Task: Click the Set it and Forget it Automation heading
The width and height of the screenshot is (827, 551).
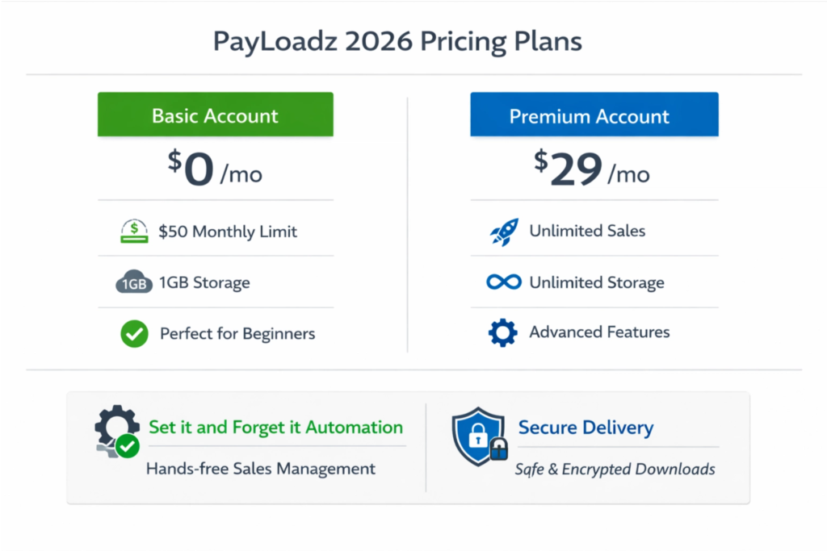Action: [x=275, y=427]
